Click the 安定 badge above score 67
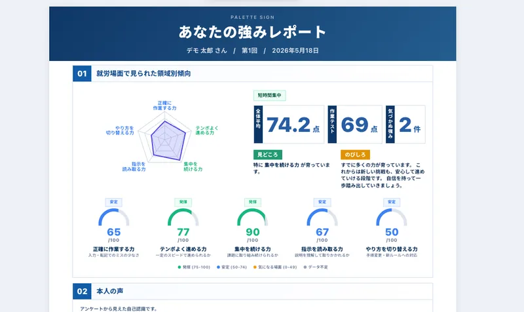The width and height of the screenshot is (524, 312). [x=322, y=202]
